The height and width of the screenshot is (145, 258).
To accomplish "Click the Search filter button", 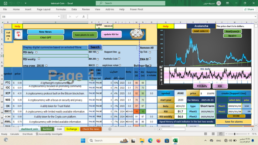I will 95,47.
